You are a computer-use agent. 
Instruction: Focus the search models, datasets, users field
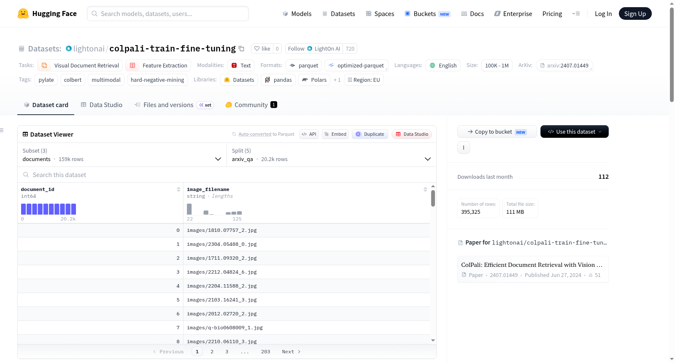(x=168, y=13)
